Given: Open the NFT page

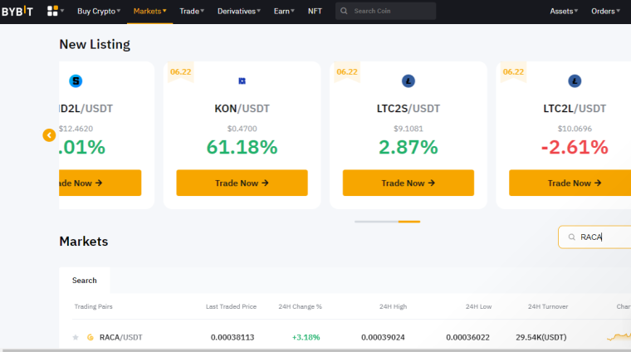Looking at the screenshot, I should tap(315, 12).
